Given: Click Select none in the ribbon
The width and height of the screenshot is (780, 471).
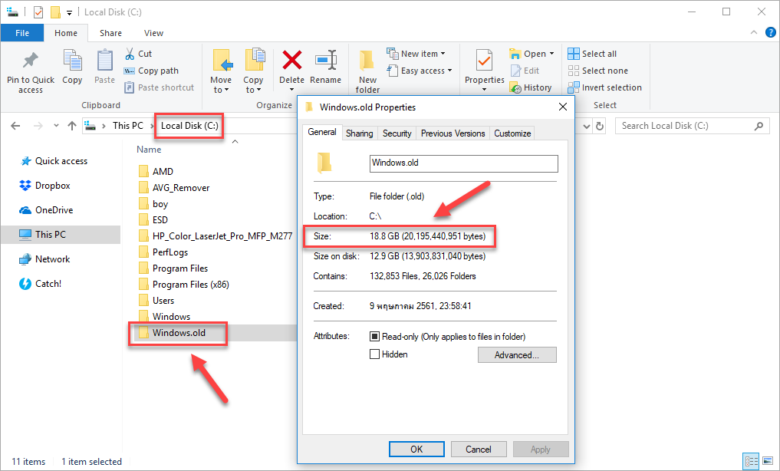Looking at the screenshot, I should [x=598, y=71].
